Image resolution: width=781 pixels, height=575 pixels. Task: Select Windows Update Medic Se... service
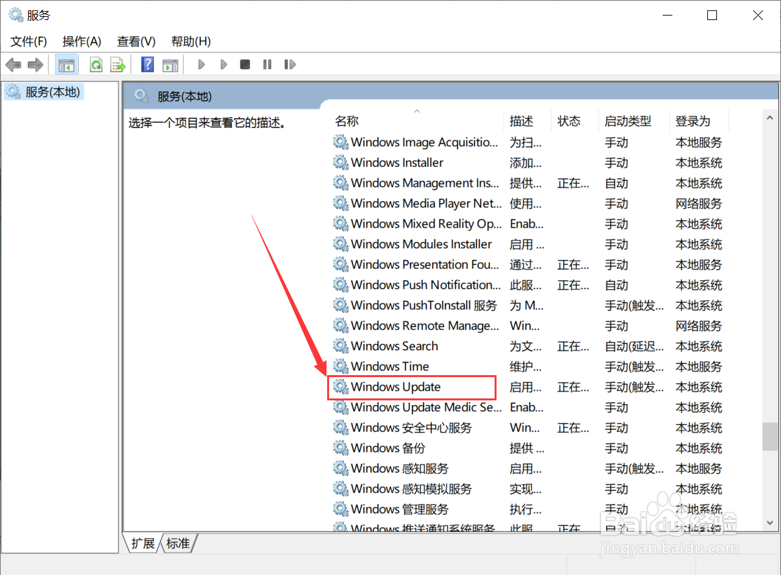tap(426, 407)
